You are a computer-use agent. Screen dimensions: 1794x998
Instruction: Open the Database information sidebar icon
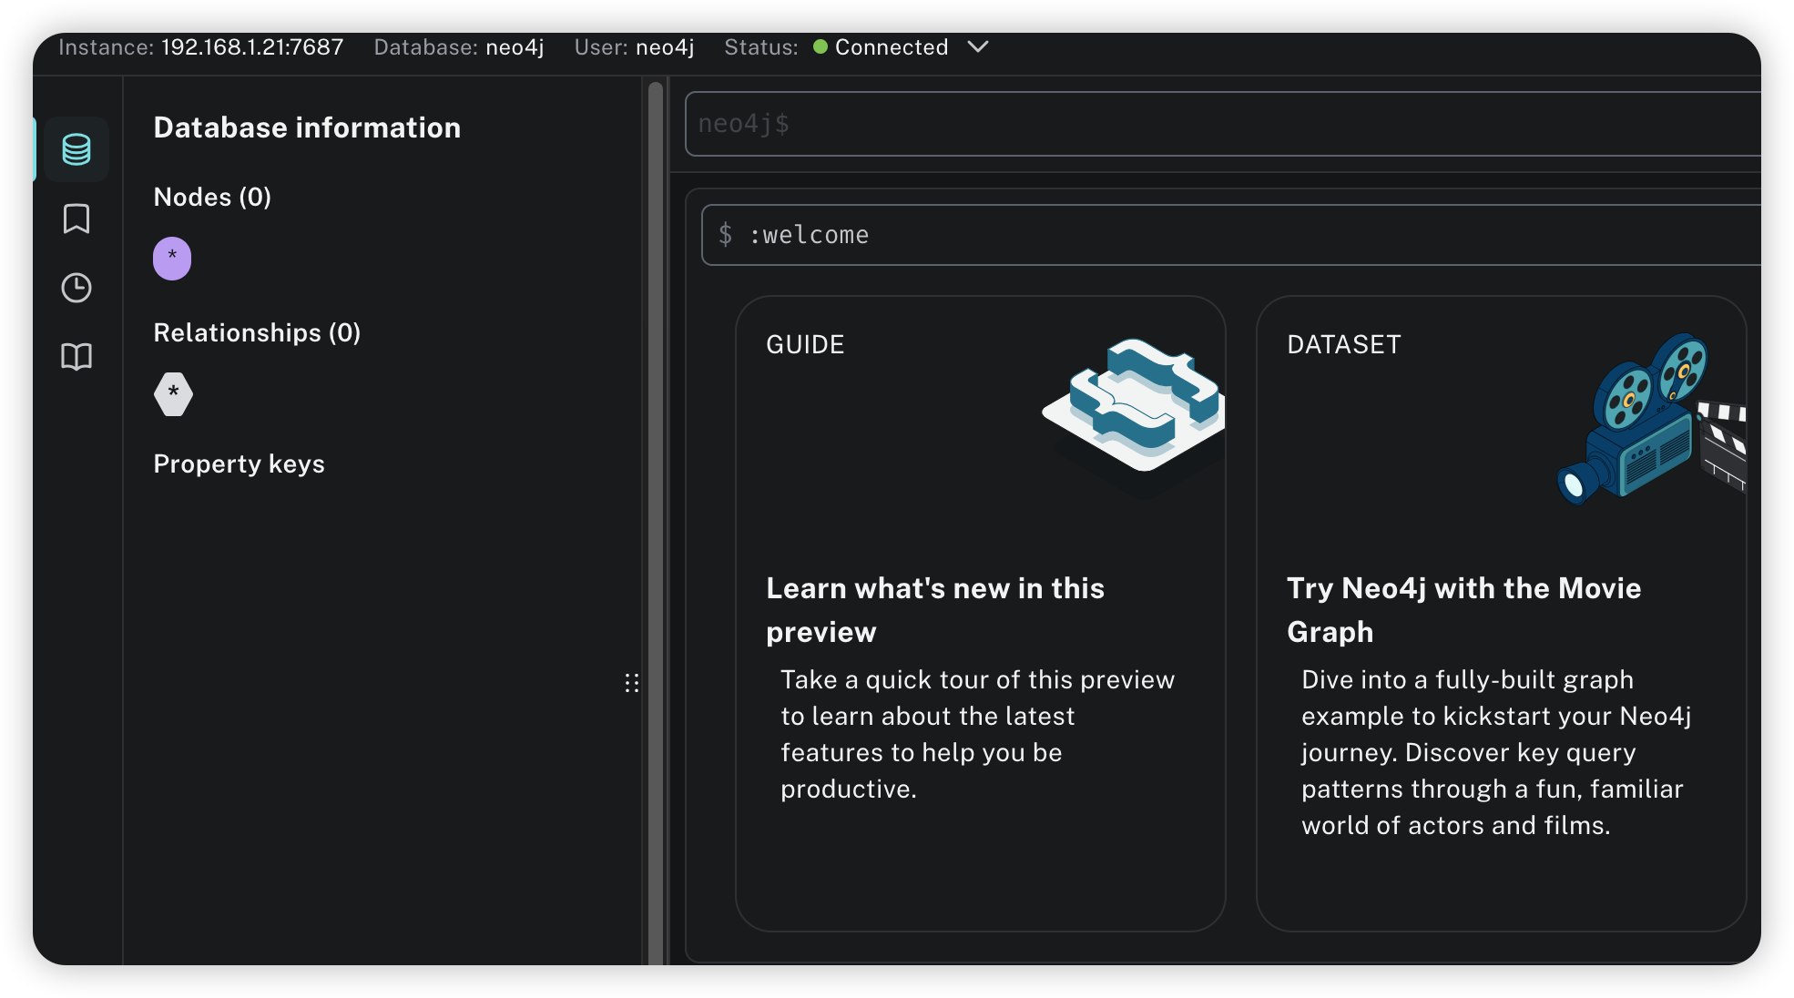[76, 149]
